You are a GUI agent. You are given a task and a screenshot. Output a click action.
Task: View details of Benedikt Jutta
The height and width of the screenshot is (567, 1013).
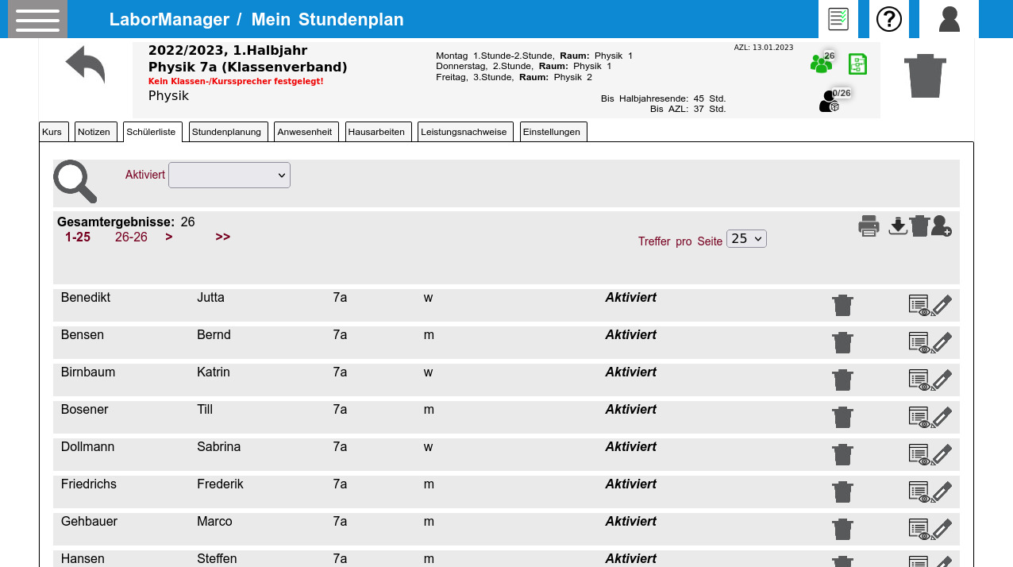pyautogui.click(x=919, y=306)
